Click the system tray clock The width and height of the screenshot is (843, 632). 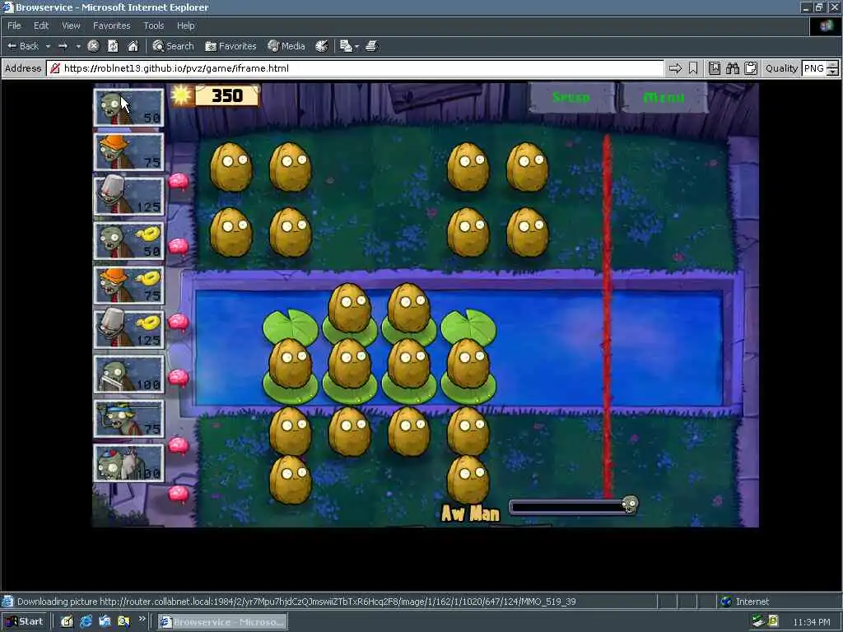tap(811, 622)
